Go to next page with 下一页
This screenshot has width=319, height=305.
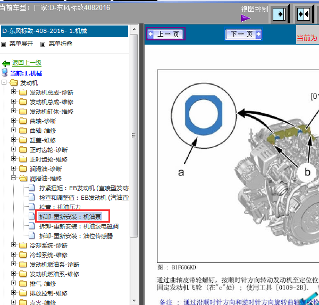(x=244, y=34)
